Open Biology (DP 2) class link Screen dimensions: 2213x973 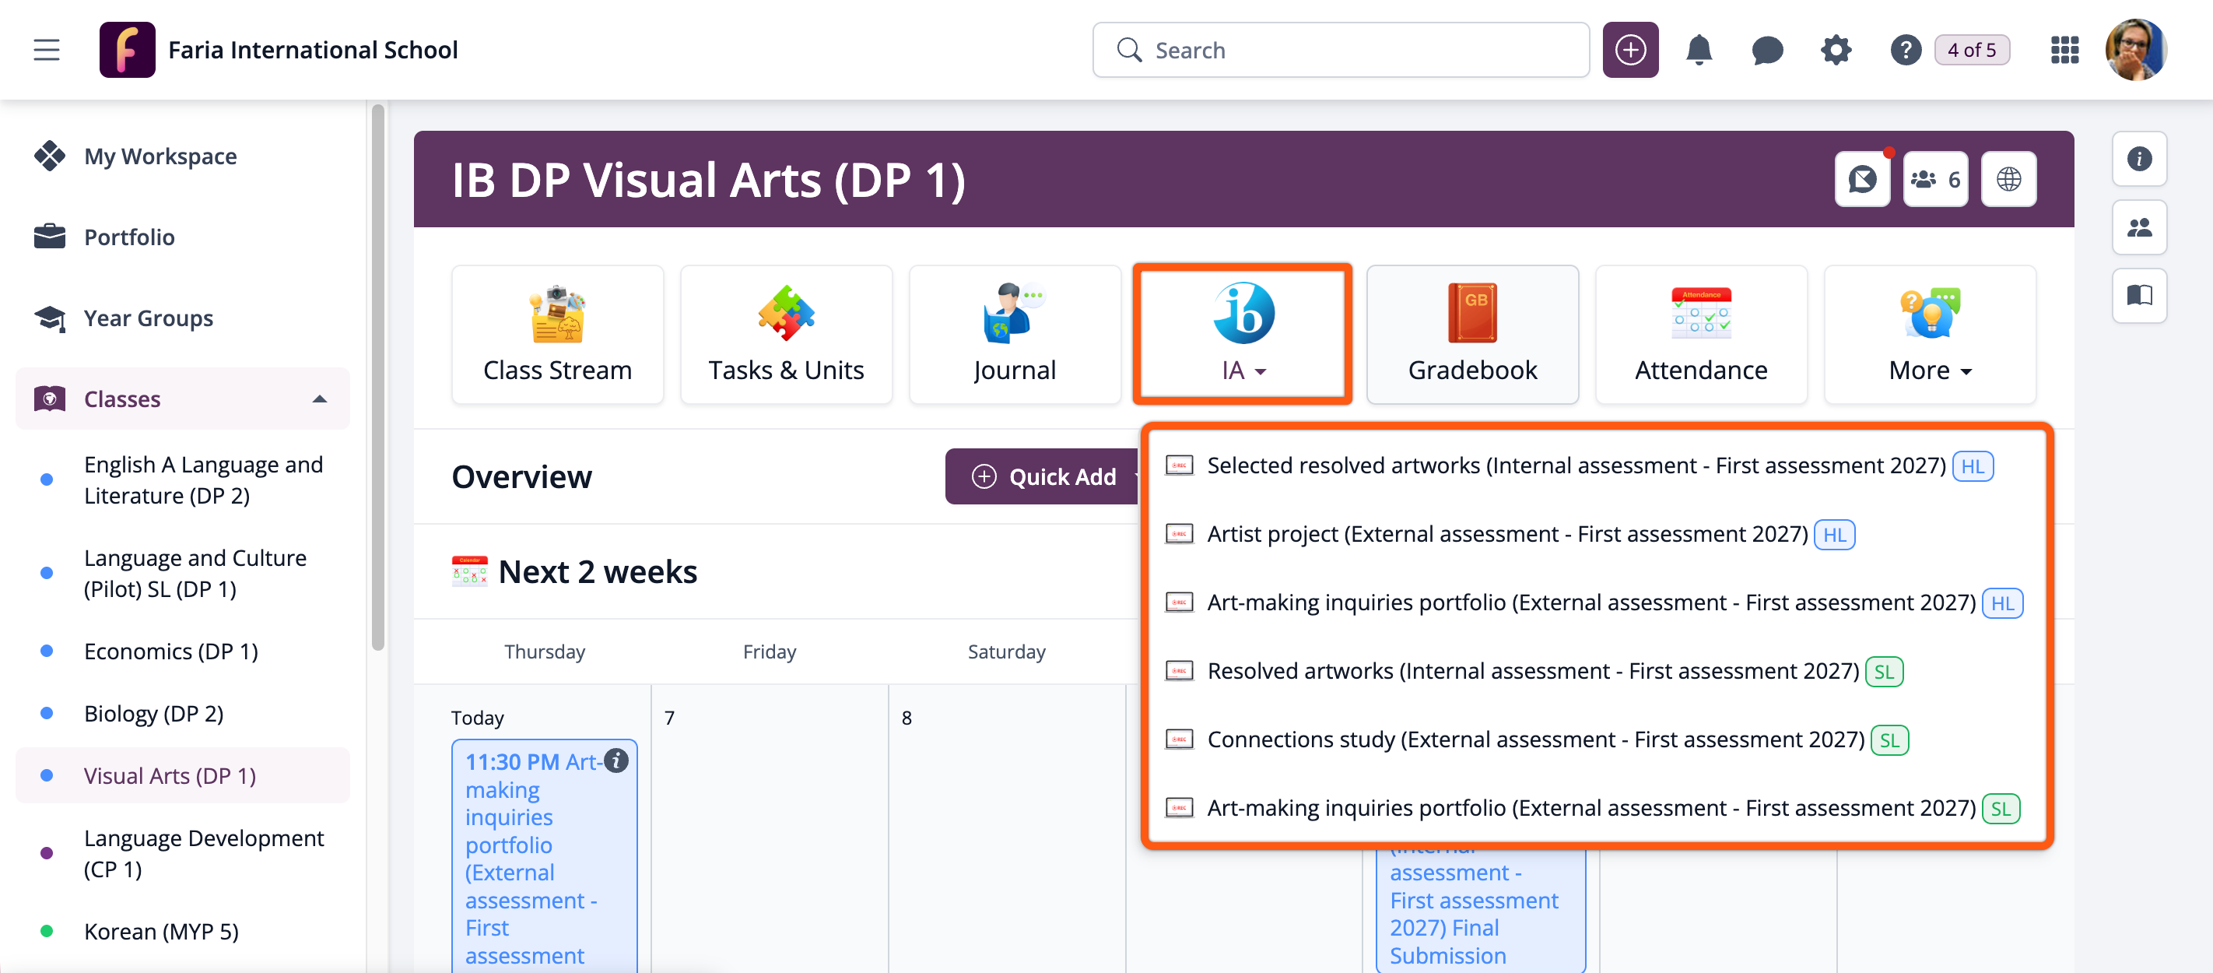coord(154,714)
